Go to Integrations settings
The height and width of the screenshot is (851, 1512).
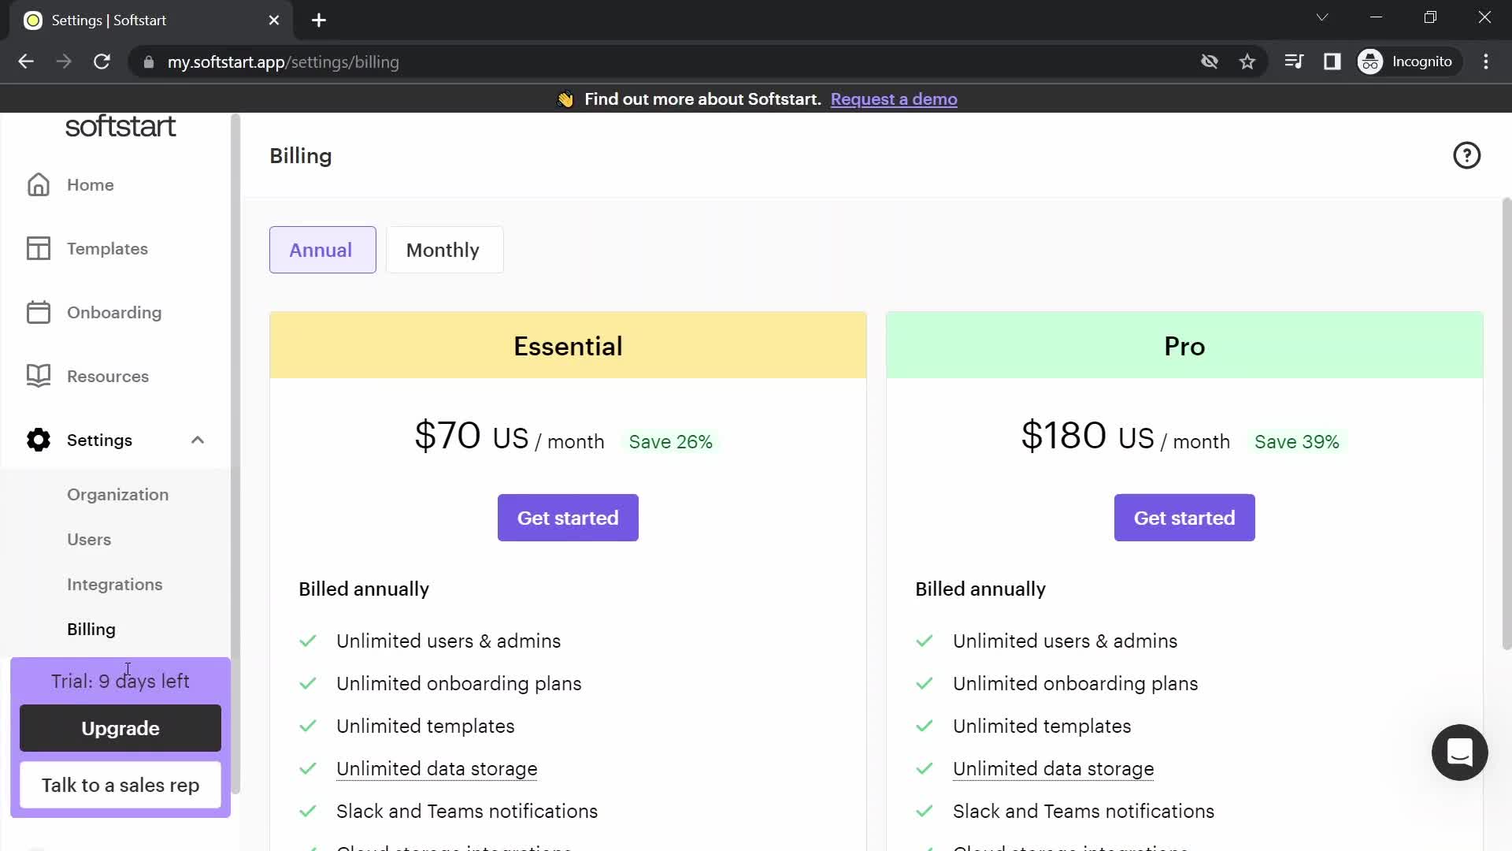(114, 584)
